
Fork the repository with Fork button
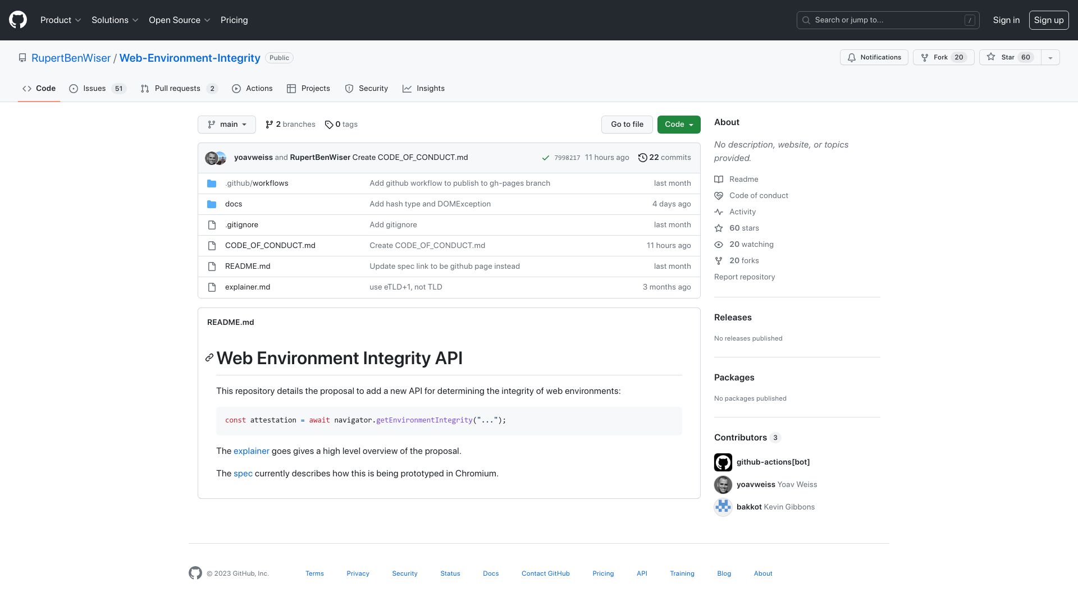click(944, 57)
